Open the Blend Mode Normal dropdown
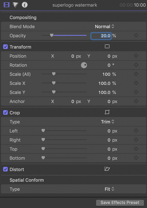The image size is (147, 208). 105,26
